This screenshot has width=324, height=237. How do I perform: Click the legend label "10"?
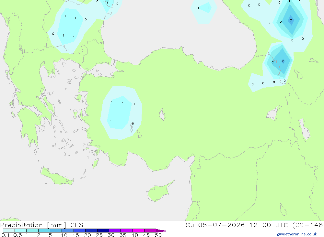pyautogui.click(x=64, y=235)
